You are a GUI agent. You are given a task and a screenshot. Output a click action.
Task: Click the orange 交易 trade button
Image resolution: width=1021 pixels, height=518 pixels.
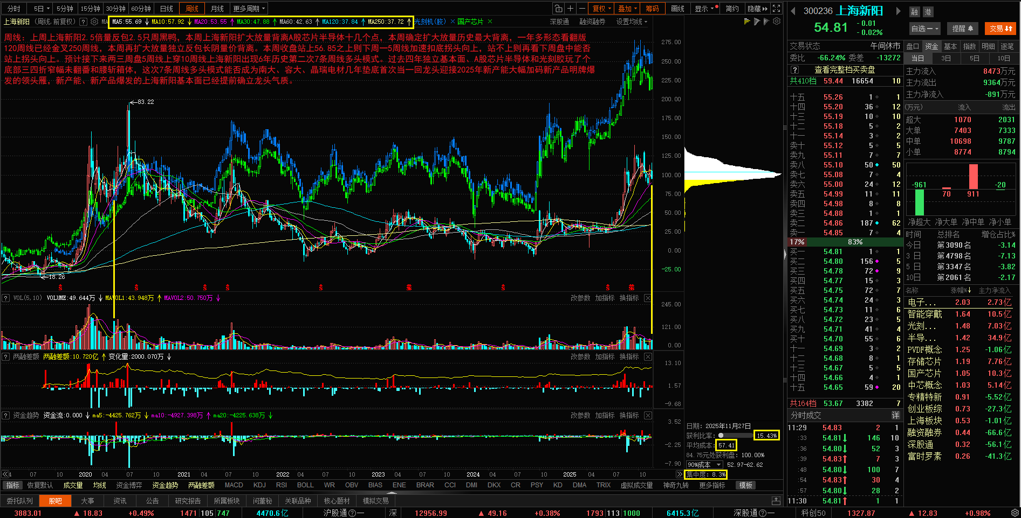1001,29
